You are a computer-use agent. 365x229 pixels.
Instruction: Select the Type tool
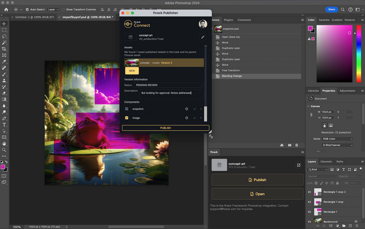pos(4,125)
